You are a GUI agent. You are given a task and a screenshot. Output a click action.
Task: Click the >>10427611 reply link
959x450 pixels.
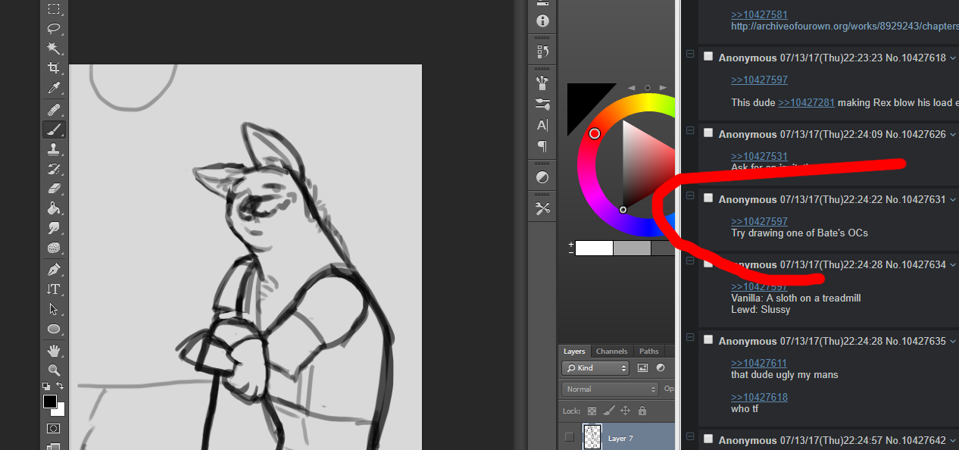click(x=759, y=363)
